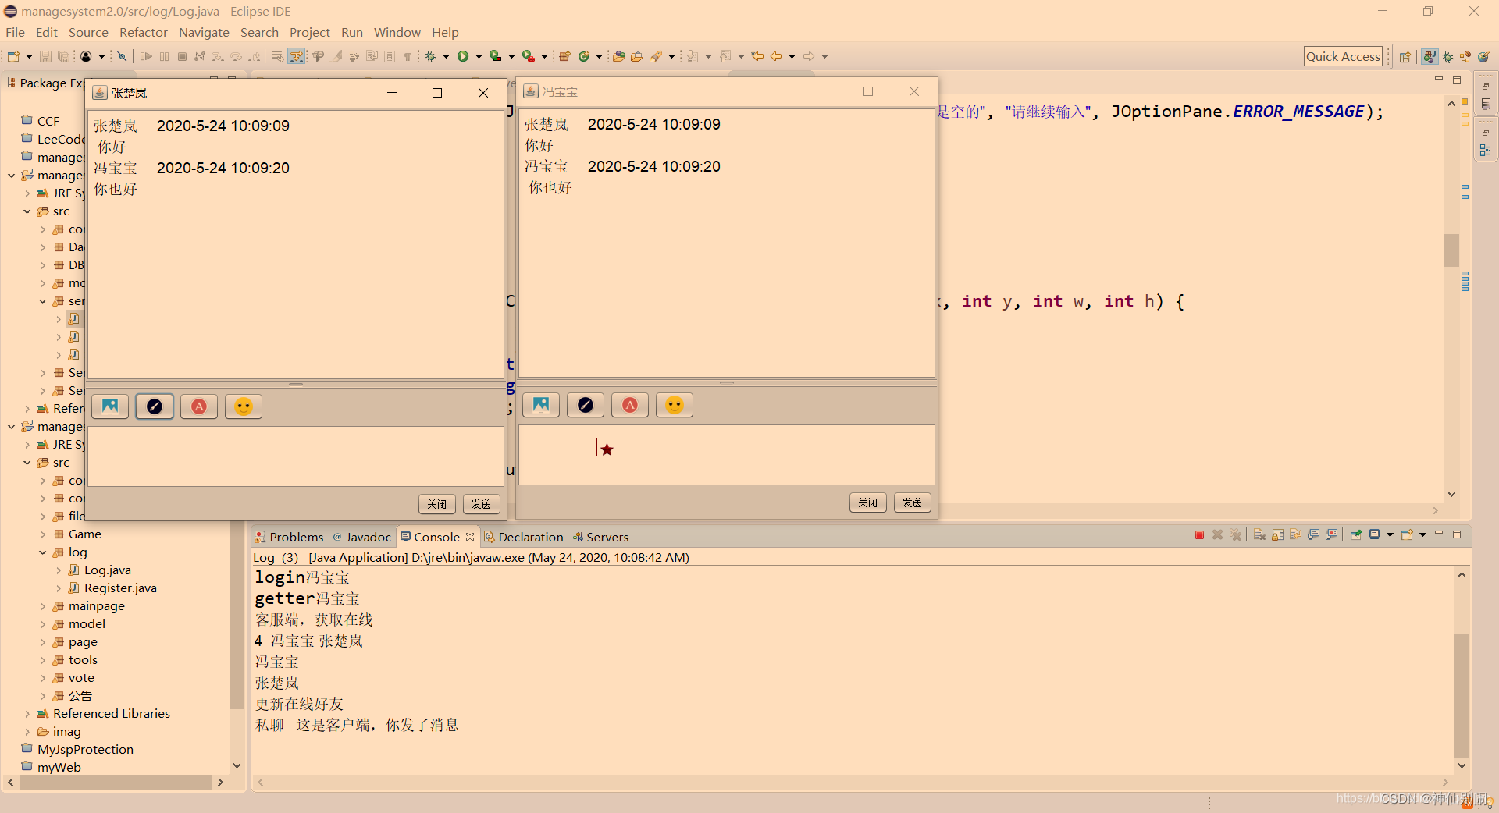Image resolution: width=1499 pixels, height=813 pixels.
Task: Toggle the highlighted Mark Occurrences toolbar button
Action: (296, 56)
